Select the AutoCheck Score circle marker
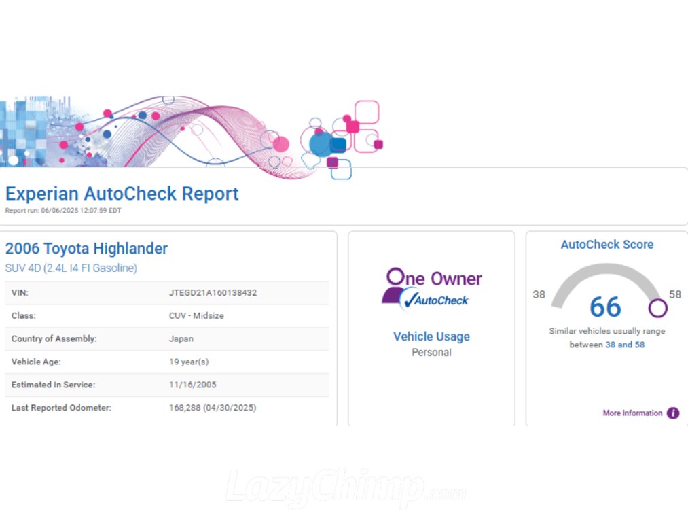 (657, 308)
